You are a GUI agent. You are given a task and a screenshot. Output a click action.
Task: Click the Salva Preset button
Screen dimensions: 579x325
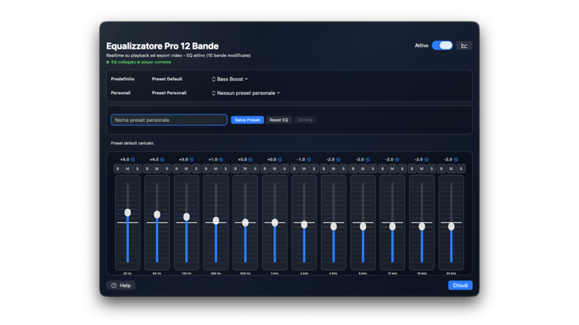[x=248, y=120]
